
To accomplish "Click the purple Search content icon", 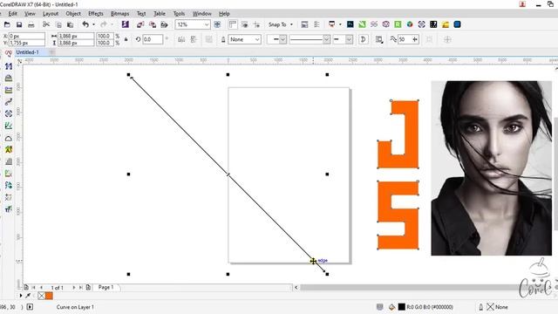I will coord(126,24).
